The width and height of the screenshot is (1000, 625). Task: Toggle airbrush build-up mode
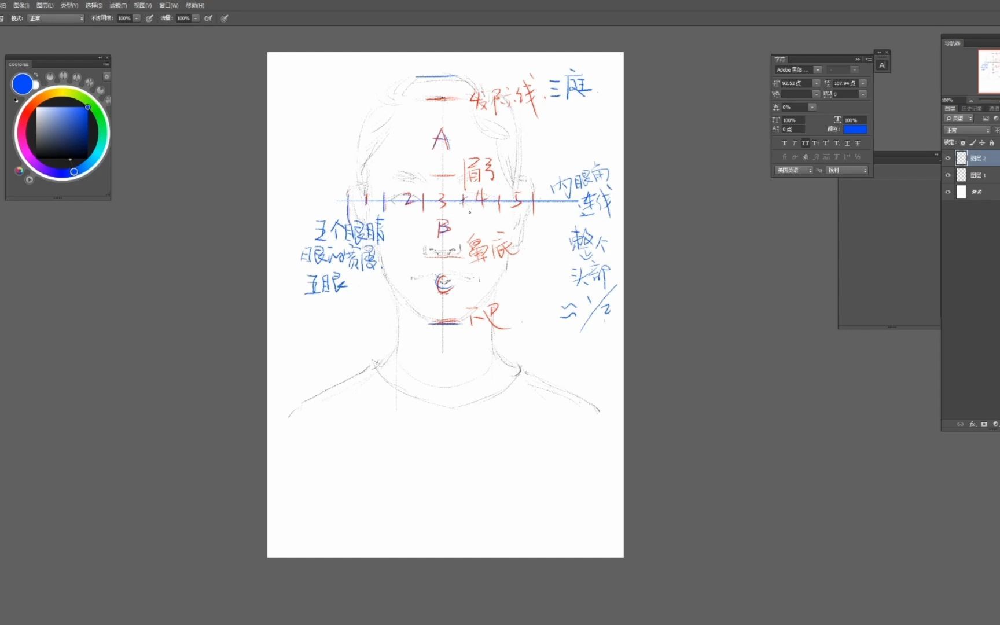pos(208,19)
